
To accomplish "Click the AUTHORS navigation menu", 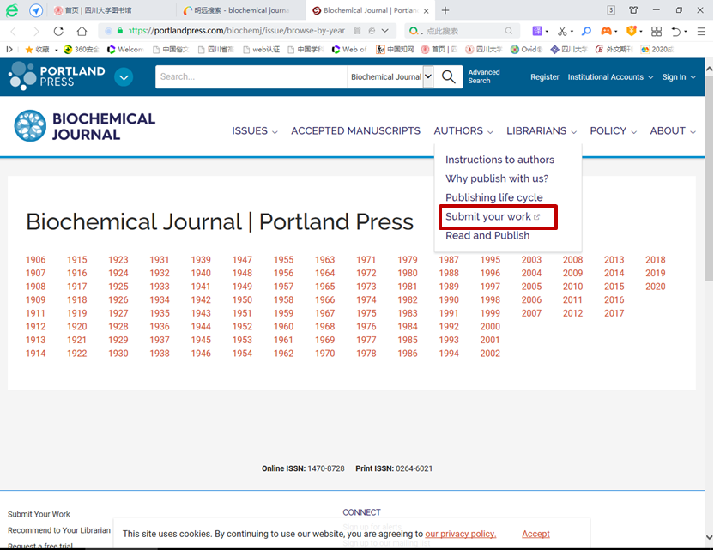I will pyautogui.click(x=463, y=131).
